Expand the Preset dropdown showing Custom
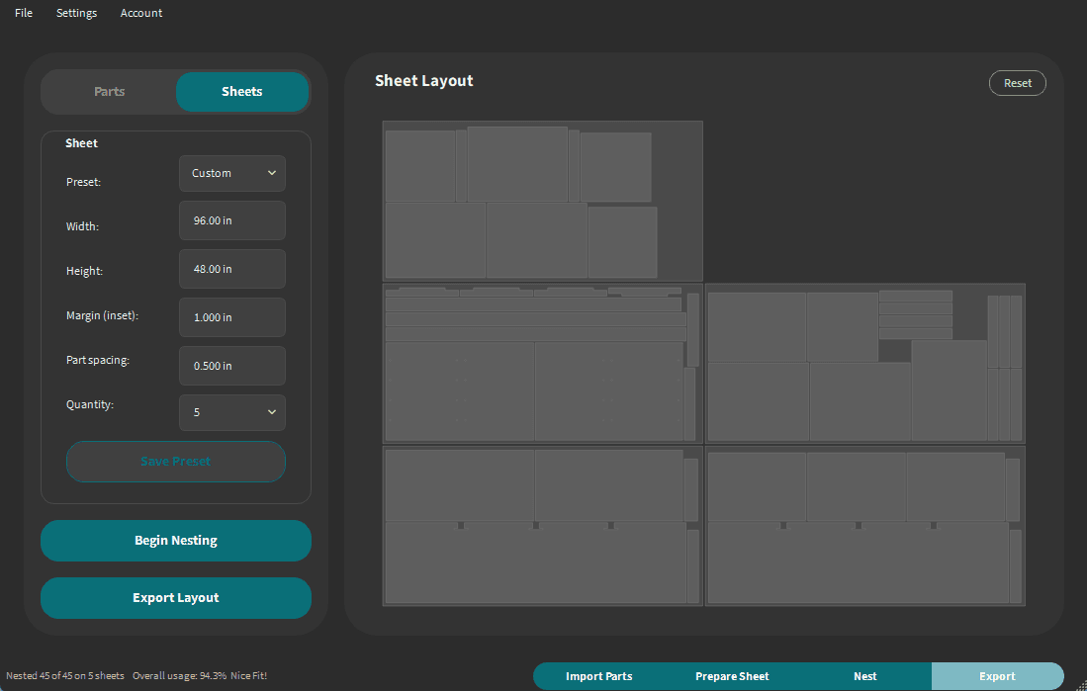 pos(232,173)
